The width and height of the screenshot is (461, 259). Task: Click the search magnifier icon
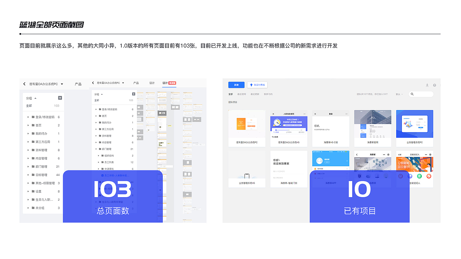(412, 94)
